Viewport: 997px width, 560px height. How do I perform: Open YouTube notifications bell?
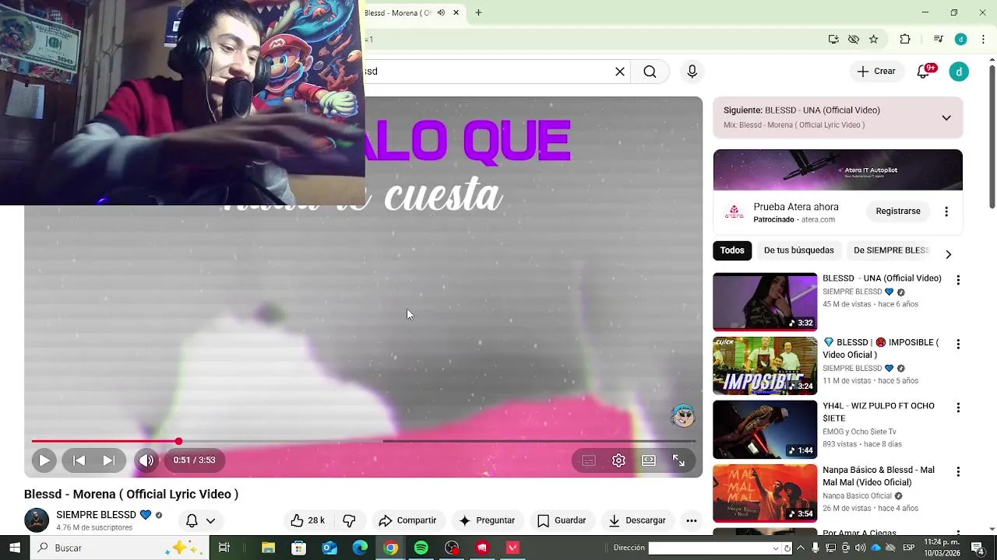(x=923, y=72)
